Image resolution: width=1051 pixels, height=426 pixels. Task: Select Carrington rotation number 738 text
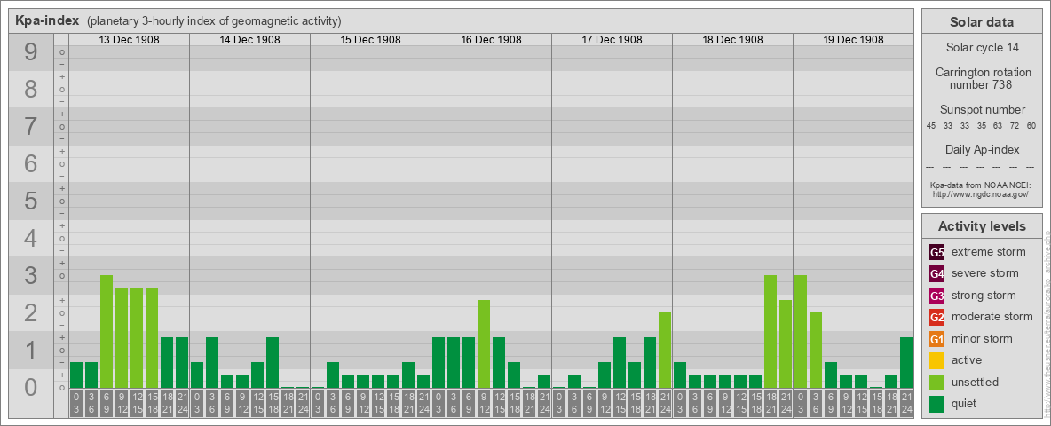click(982, 78)
